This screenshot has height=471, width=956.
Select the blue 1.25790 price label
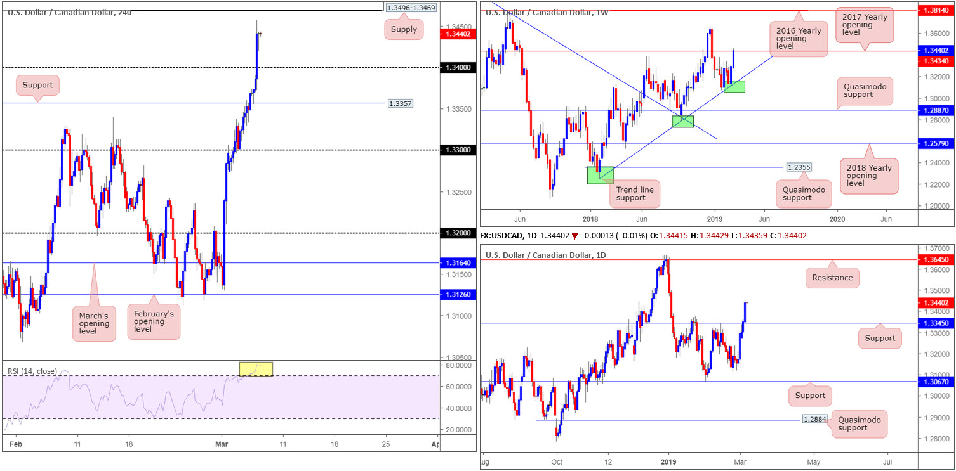936,143
